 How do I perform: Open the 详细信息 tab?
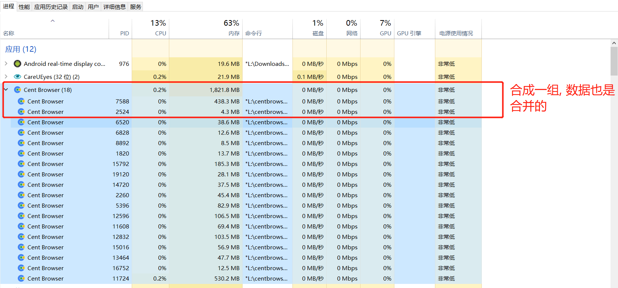tap(114, 7)
